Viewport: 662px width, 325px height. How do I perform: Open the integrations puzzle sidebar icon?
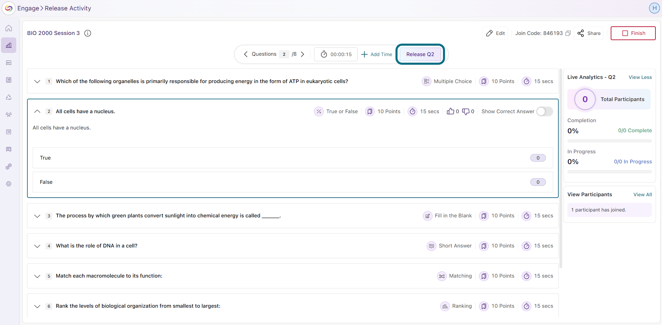coord(9,166)
